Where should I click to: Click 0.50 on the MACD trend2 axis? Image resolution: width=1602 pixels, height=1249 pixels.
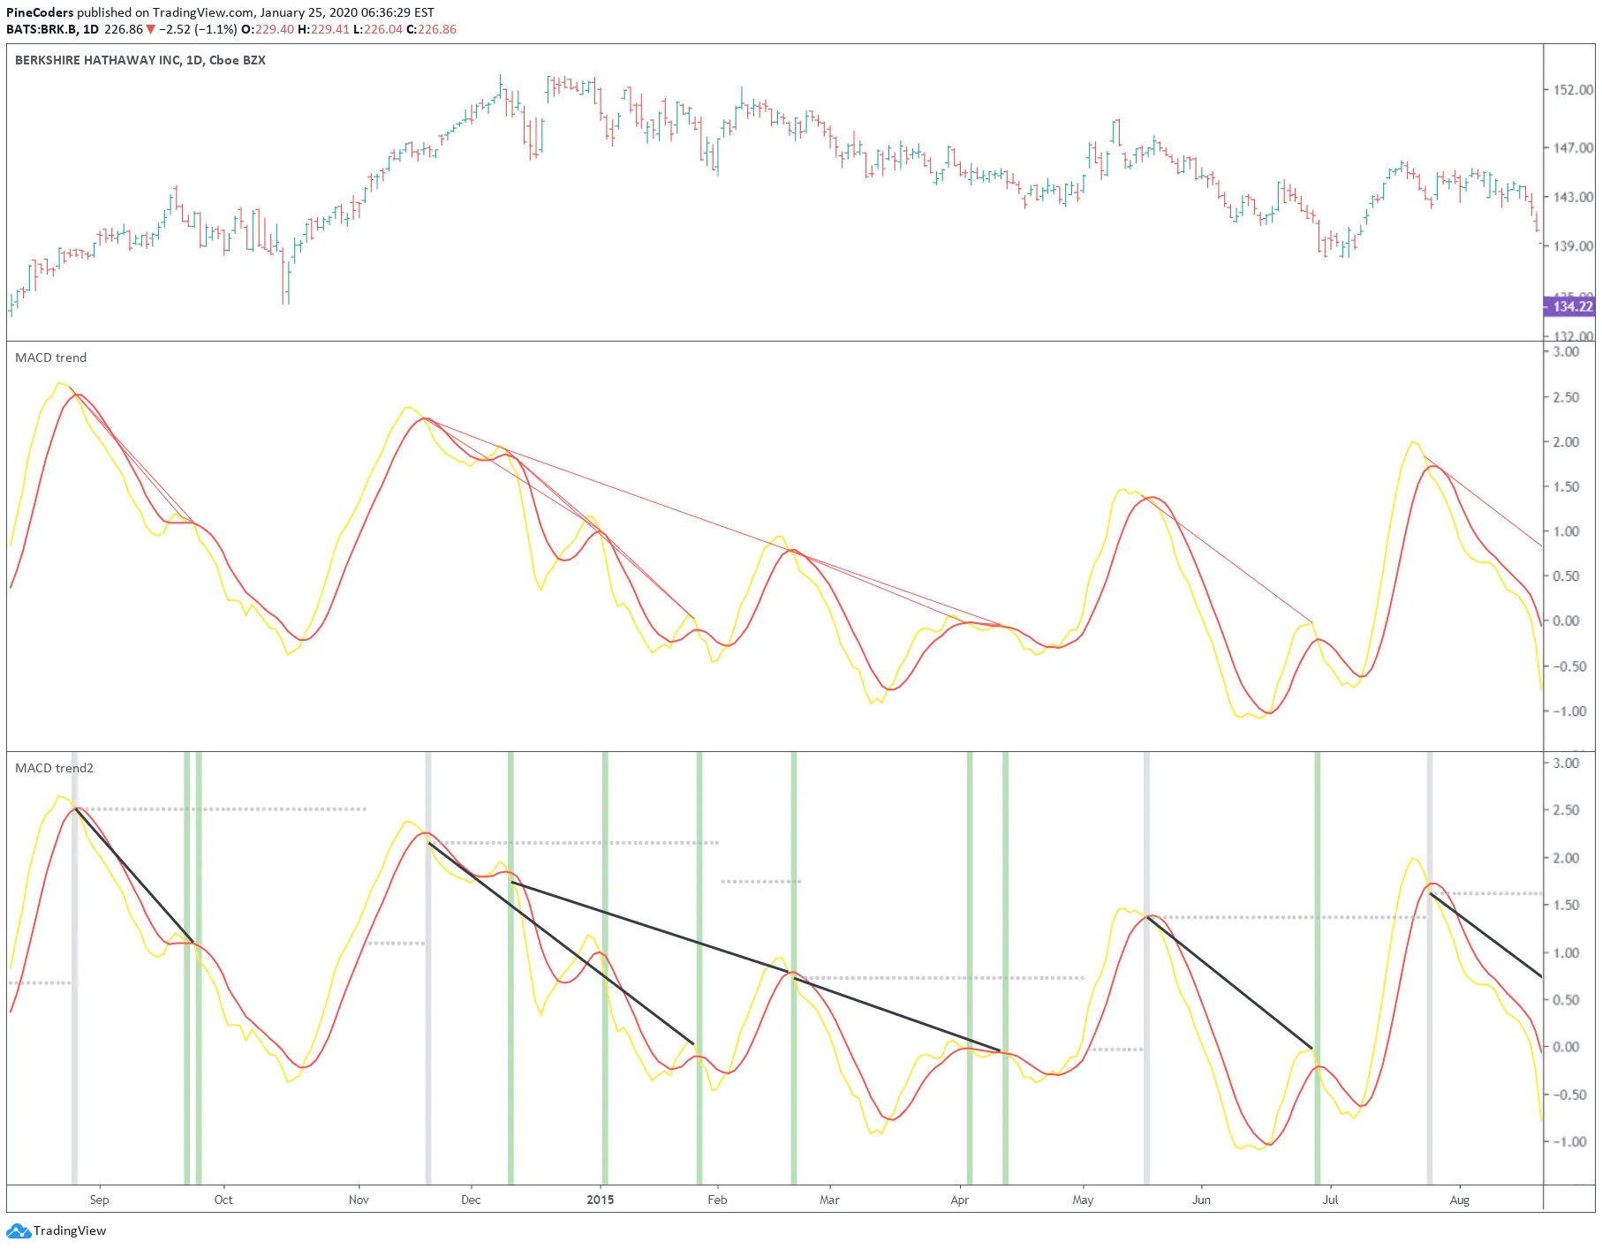[x=1567, y=1000]
